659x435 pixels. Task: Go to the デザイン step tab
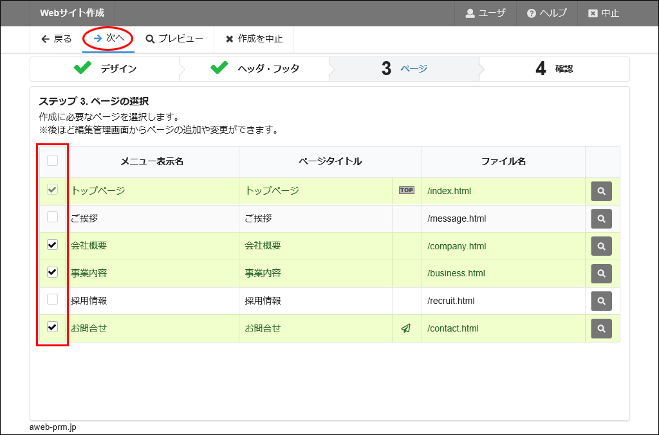pos(105,69)
